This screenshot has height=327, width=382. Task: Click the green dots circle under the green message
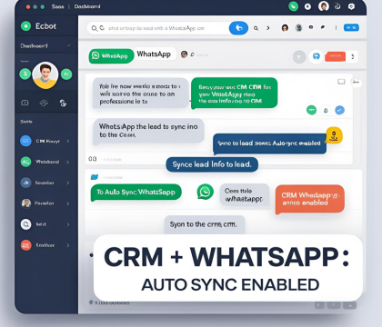[x=311, y=110]
